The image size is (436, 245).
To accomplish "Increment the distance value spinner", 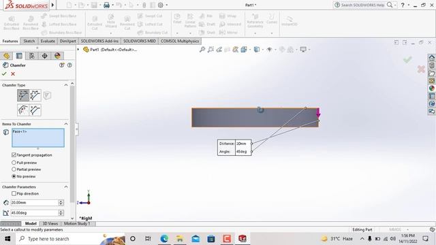I will 61,201.
